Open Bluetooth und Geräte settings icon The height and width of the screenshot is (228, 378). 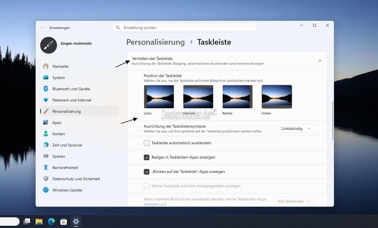point(46,89)
